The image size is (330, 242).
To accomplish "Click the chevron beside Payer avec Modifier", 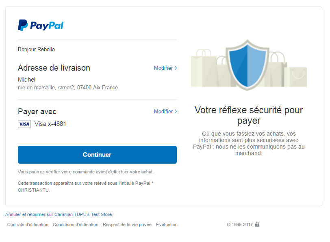I will click(x=176, y=112).
